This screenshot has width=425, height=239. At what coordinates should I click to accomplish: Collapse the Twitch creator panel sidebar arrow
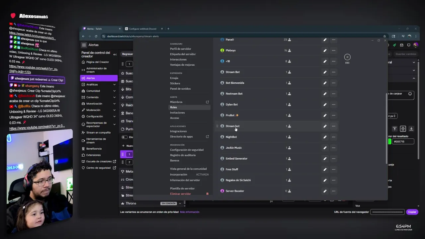(115, 54)
